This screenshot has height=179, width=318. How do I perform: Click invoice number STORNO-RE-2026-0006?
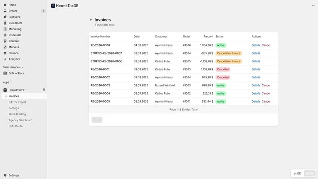(106, 61)
